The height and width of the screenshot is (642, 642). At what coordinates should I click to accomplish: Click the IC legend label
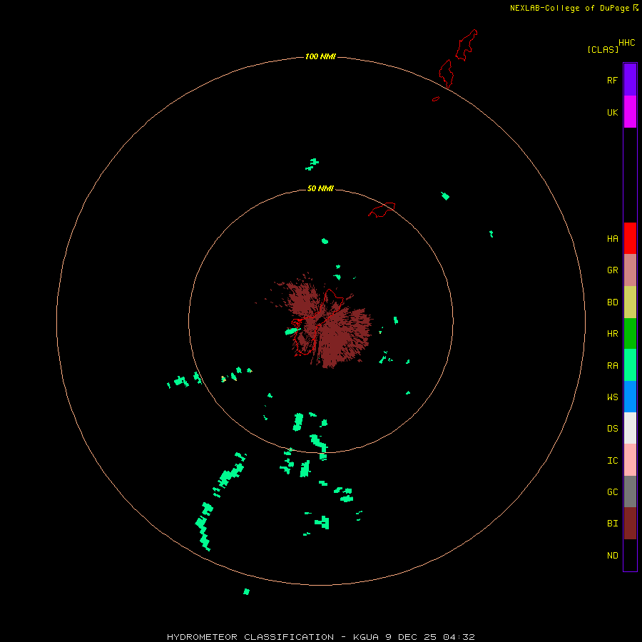pos(612,461)
